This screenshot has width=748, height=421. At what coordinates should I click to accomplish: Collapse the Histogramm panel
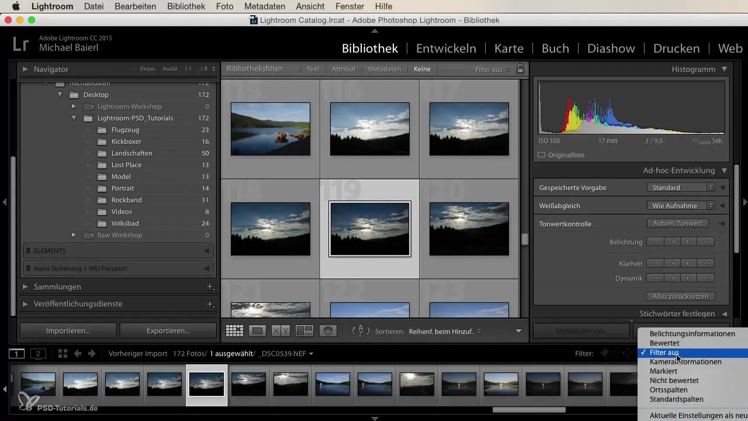[x=725, y=69]
